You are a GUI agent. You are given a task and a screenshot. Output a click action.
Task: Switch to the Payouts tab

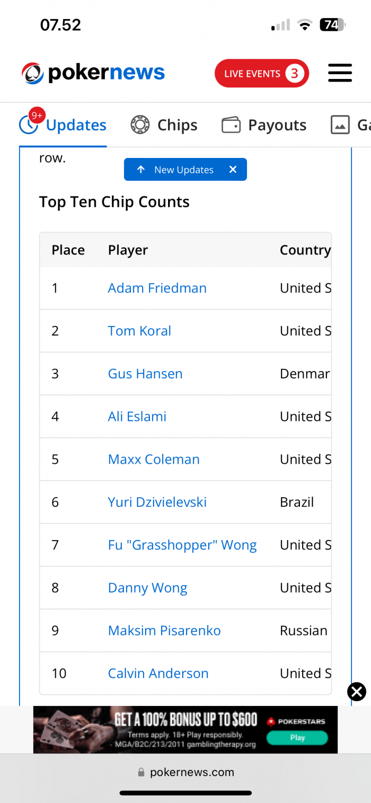[x=264, y=125]
